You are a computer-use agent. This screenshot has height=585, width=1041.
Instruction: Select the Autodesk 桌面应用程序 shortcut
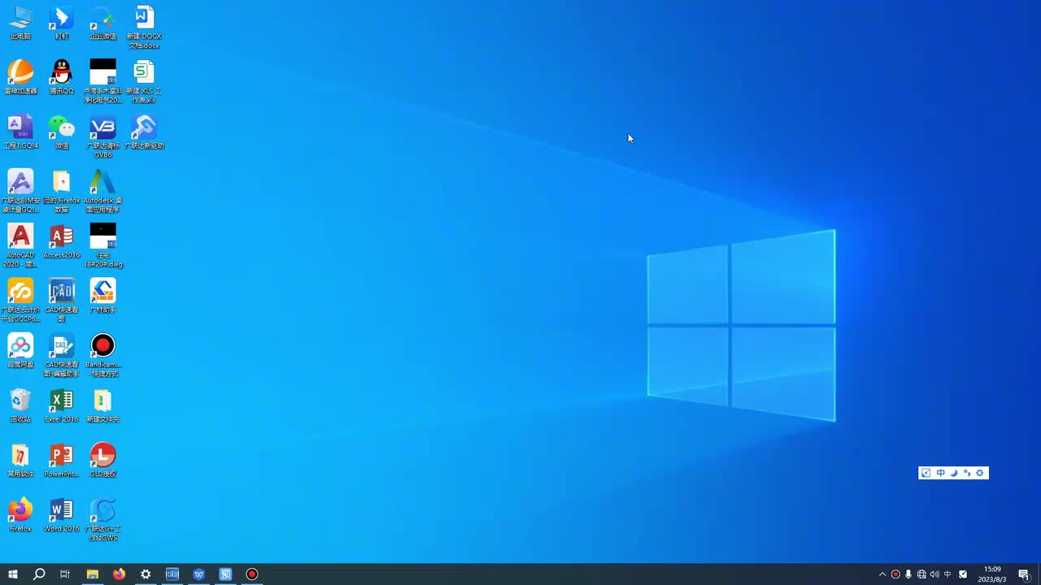point(103,192)
